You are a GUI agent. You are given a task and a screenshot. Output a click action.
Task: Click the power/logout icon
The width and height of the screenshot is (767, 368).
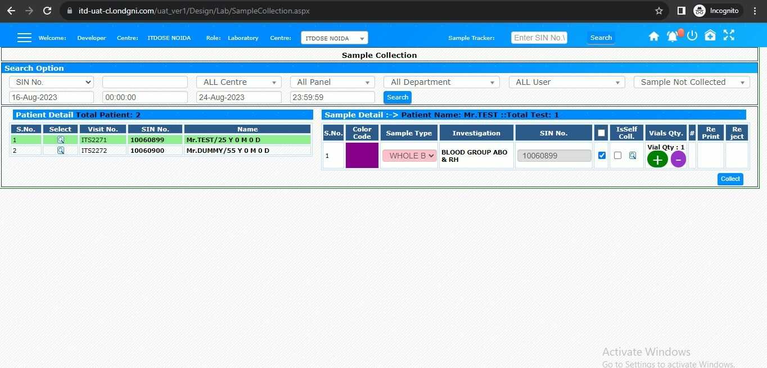point(692,35)
